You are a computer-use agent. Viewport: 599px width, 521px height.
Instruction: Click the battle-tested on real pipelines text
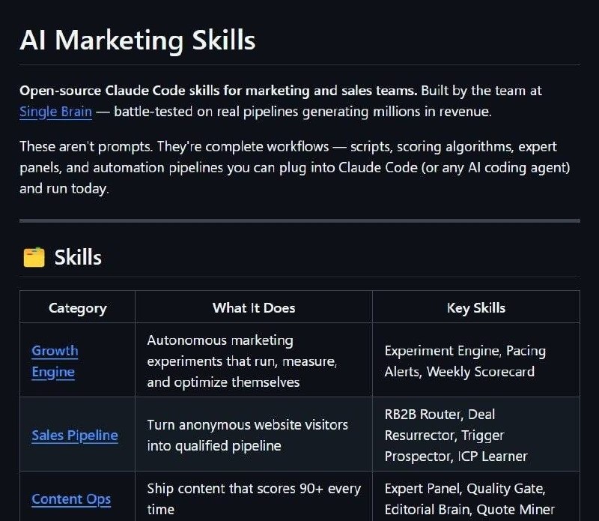pos(302,112)
